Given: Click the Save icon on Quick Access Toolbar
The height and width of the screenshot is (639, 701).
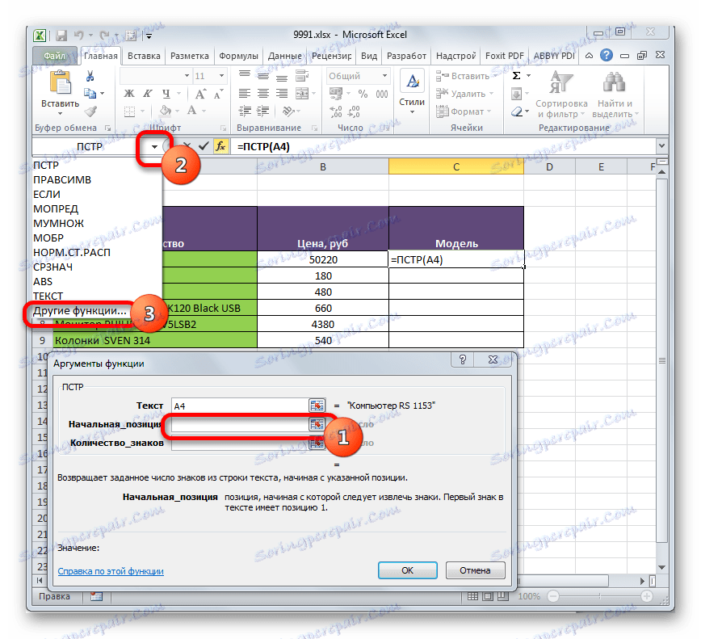Looking at the screenshot, I should [x=61, y=35].
